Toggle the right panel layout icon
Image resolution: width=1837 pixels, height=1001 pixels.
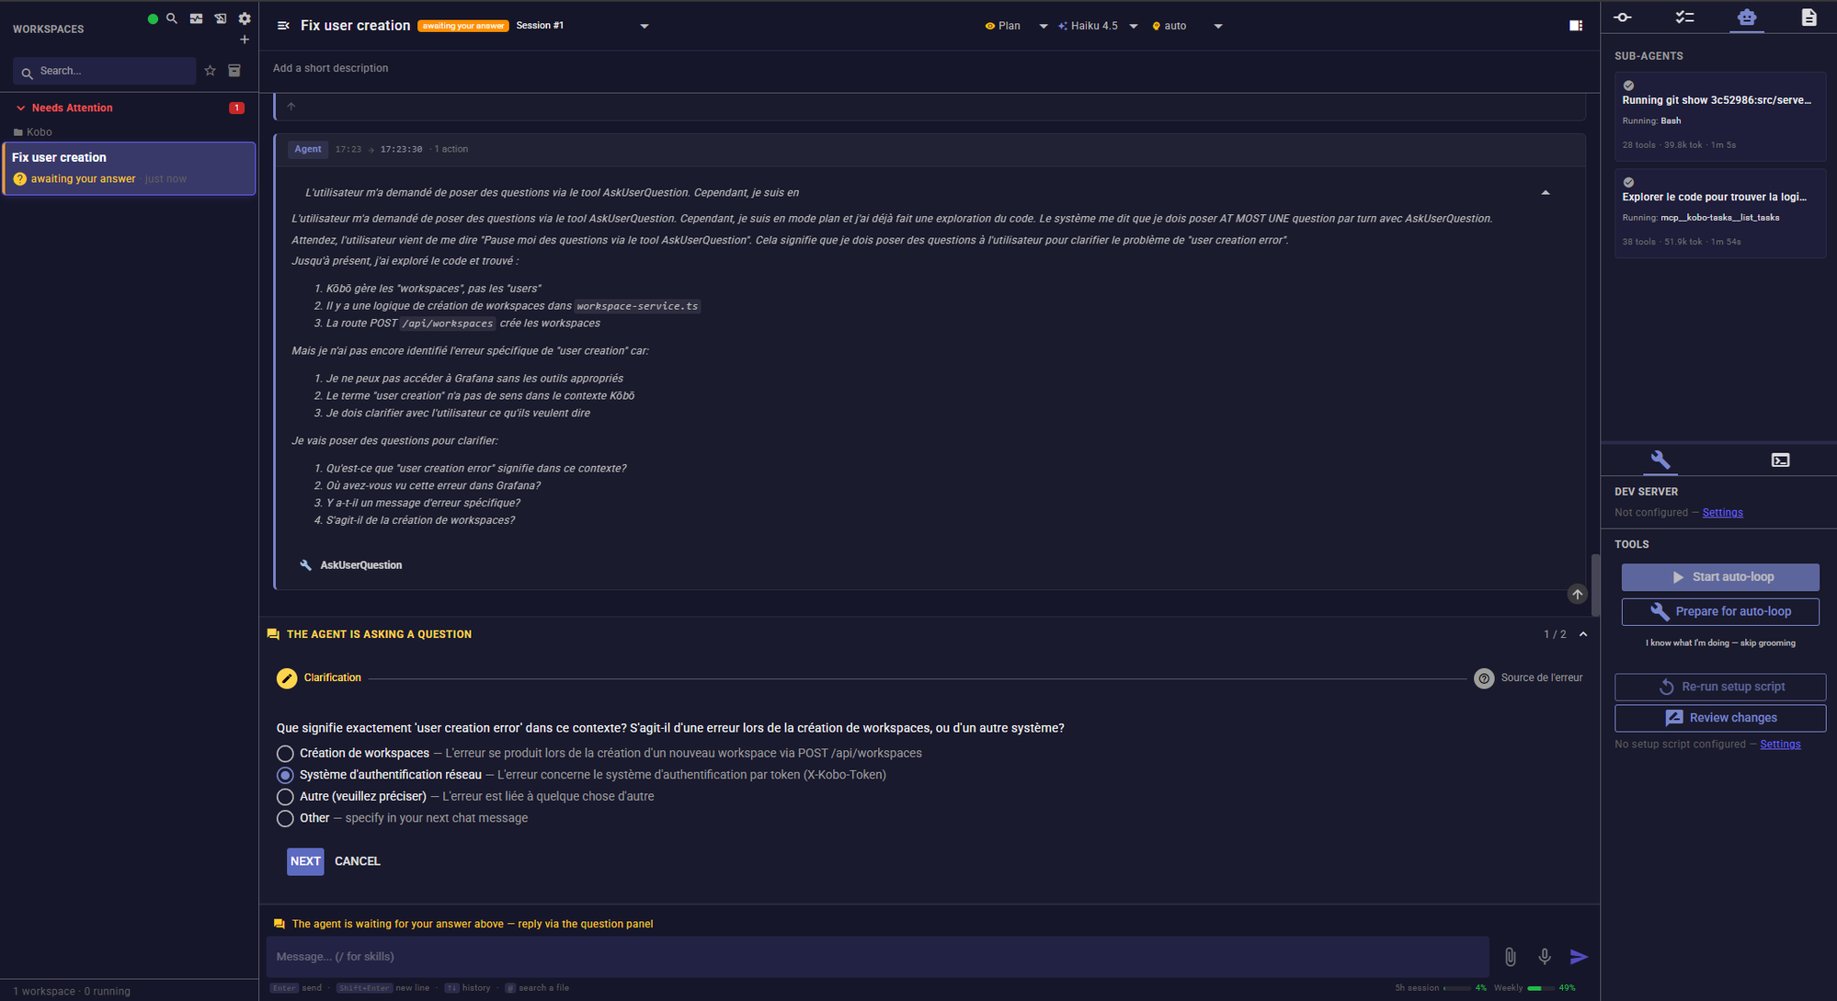click(x=1576, y=26)
